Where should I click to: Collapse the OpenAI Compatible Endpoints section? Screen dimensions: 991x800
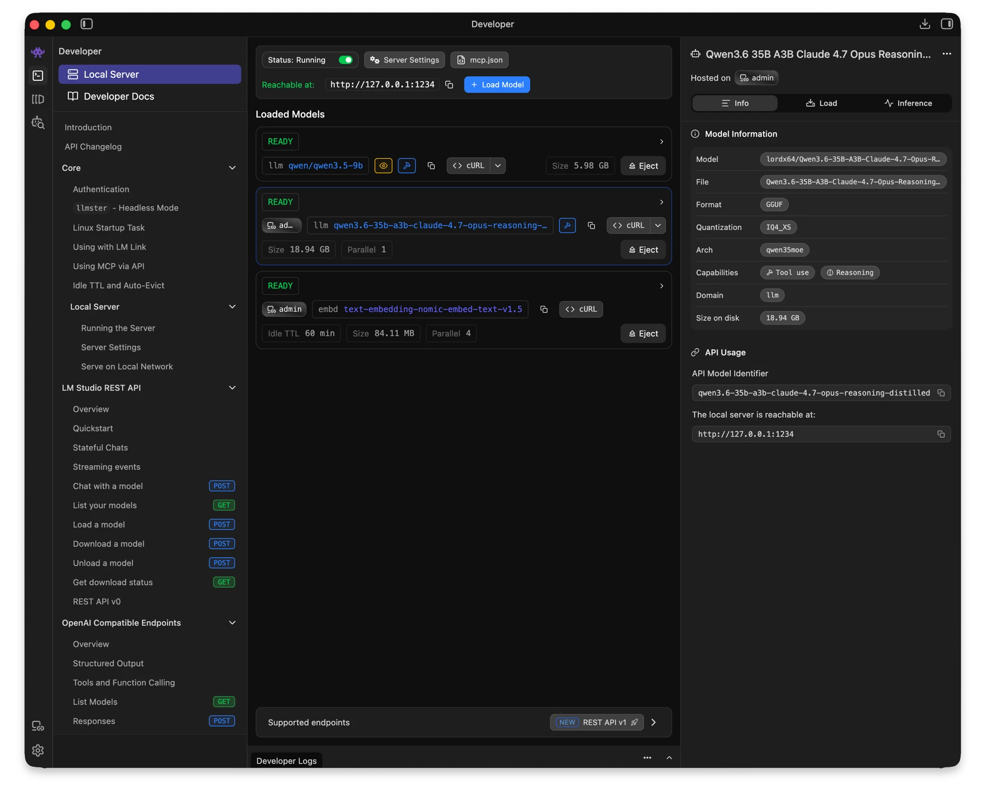point(232,623)
